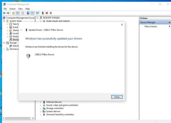The height and width of the screenshot is (123, 171).
Task: Collapse the Storage tree node
Action: [4, 43]
